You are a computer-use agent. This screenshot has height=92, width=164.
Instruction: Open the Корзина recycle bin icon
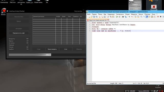[x=158, y=87]
